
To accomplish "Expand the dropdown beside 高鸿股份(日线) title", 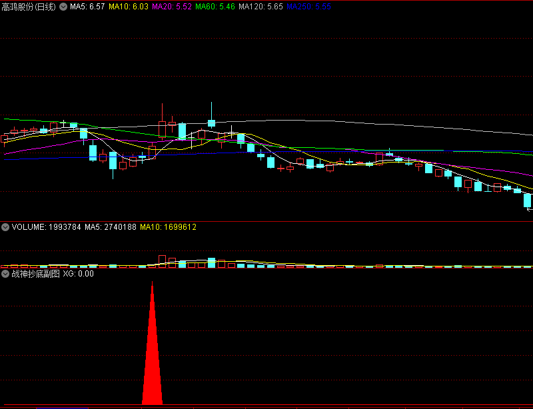I will point(63,7).
